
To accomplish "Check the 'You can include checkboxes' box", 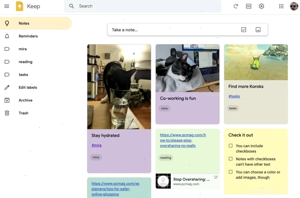I will tap(231, 146).
